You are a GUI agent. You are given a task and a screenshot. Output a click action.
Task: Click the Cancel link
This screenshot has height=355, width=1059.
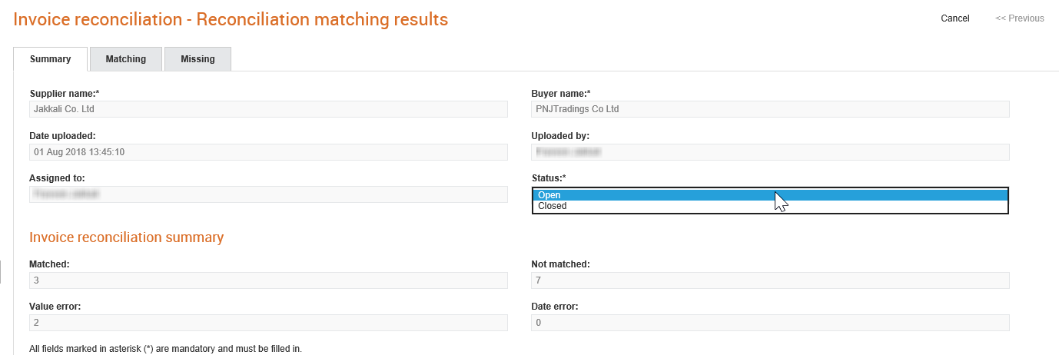(x=955, y=18)
